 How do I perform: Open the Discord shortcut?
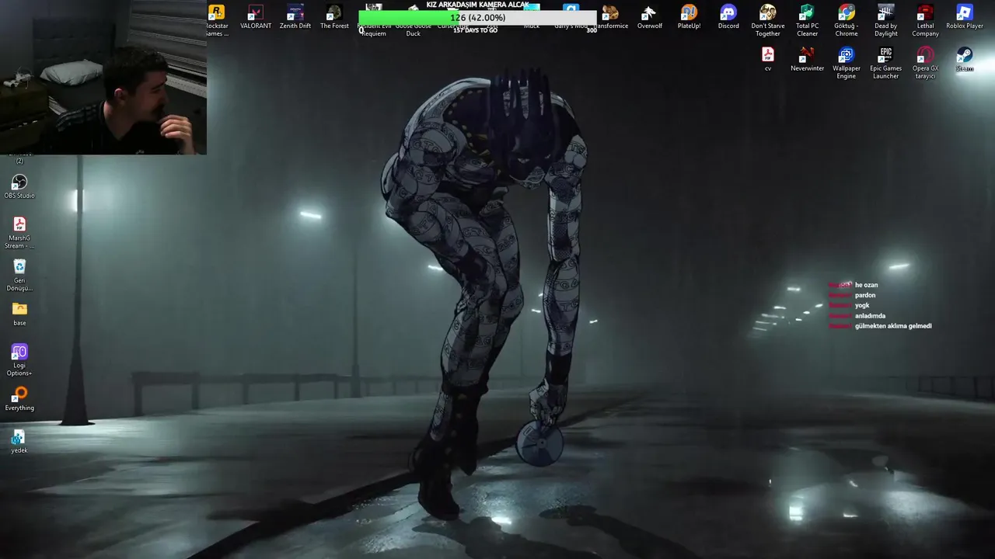728,17
